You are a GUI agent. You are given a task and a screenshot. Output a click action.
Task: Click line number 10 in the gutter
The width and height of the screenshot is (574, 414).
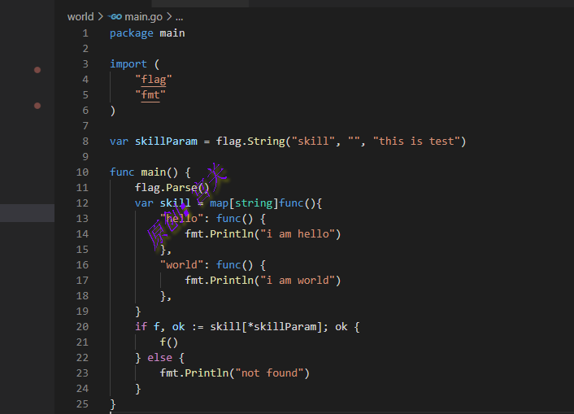click(81, 172)
